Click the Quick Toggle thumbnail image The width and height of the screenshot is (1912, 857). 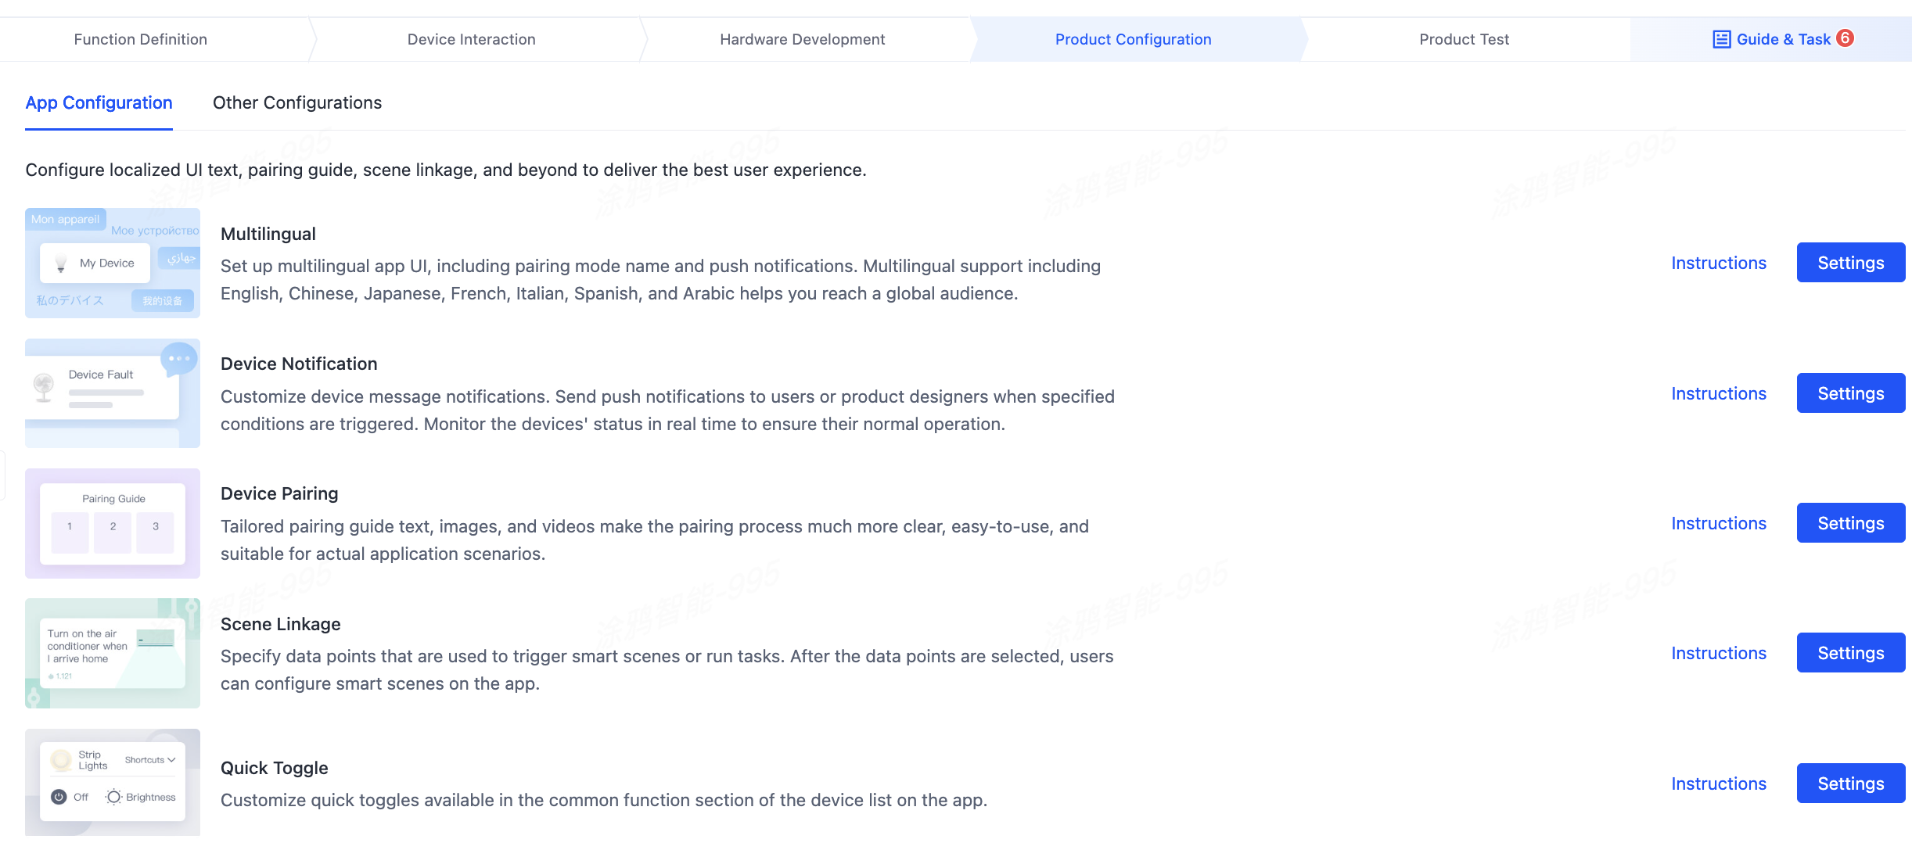coord(113,782)
